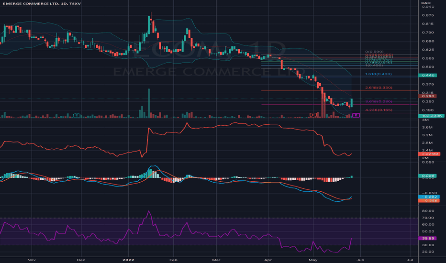Click the 102.333K volume value label
The width and height of the screenshot is (446, 263).
point(431,116)
